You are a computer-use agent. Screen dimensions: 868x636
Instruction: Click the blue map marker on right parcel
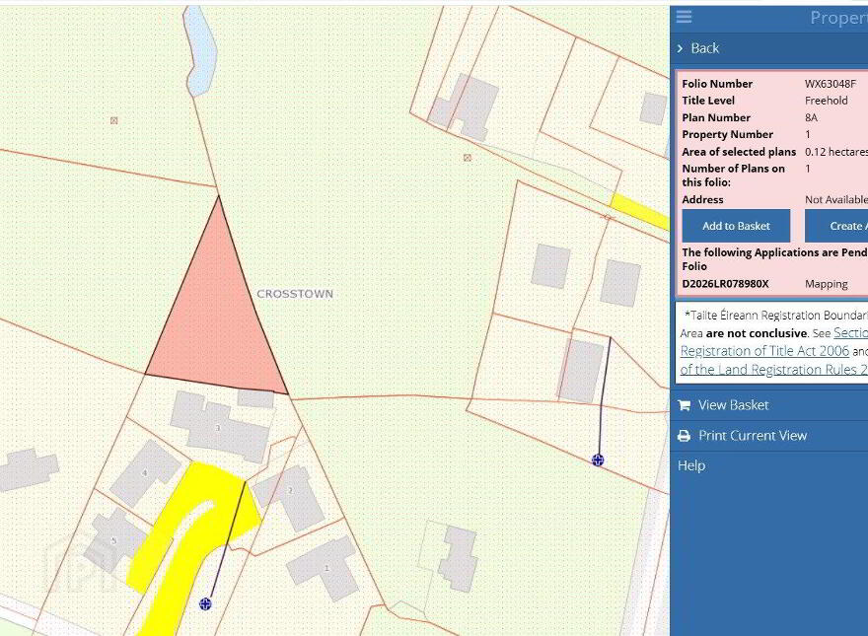point(598,459)
